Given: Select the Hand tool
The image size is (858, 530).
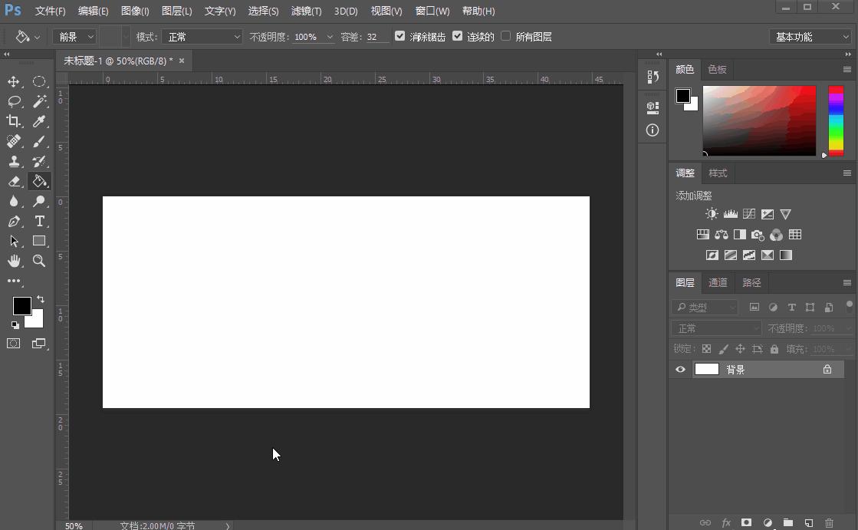Looking at the screenshot, I should pyautogui.click(x=14, y=261).
